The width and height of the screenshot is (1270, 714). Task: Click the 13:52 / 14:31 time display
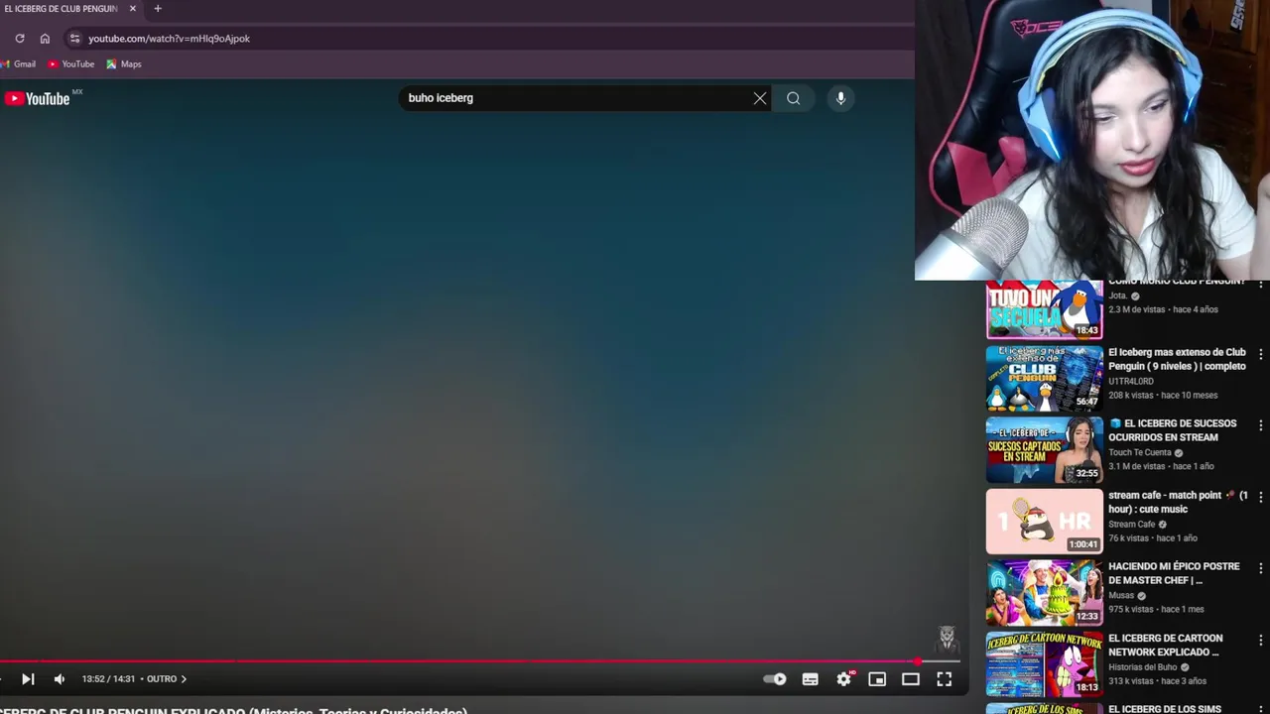(x=109, y=679)
